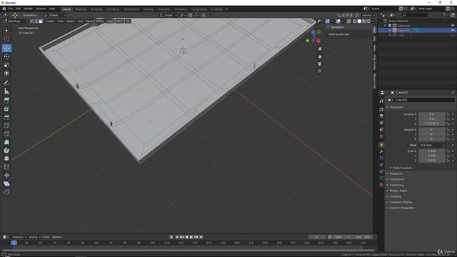Hide Cube.001 in outliner via eye

pyautogui.click(x=453, y=30)
